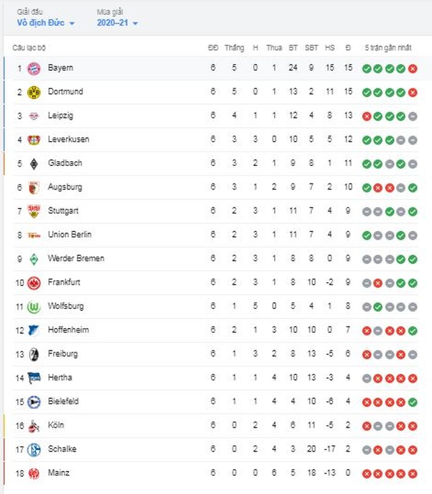The height and width of the screenshot is (494, 432).
Task: Select the Leipzig team crest
Action: pyautogui.click(x=34, y=116)
